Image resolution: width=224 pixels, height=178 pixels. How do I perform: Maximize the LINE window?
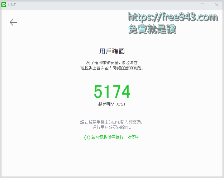point(203,5)
